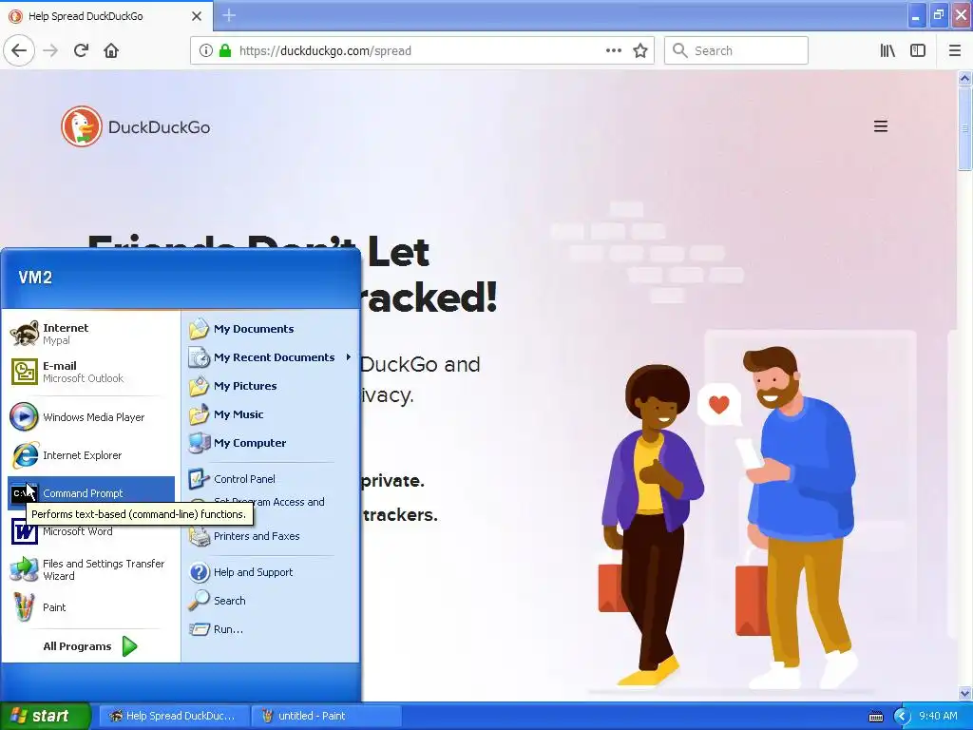Open Paint from Start menu
This screenshot has width=973, height=730.
[91, 607]
